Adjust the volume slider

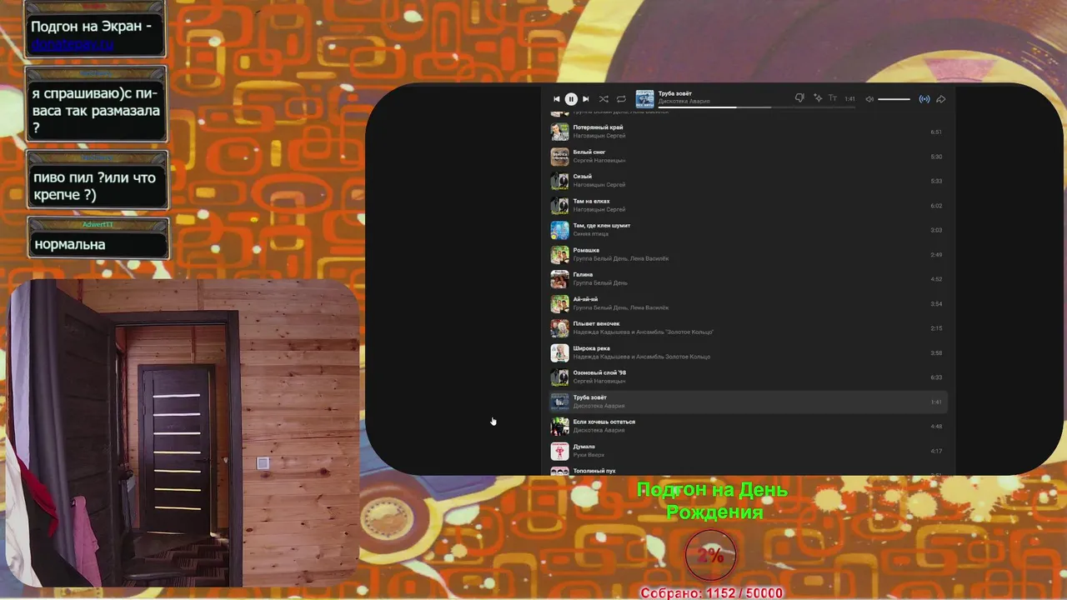[894, 99]
